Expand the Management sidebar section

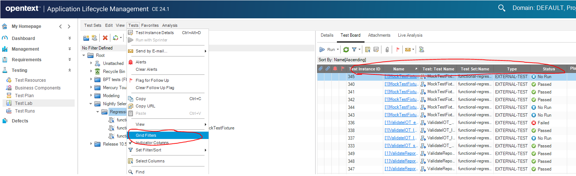pyautogui.click(x=70, y=49)
